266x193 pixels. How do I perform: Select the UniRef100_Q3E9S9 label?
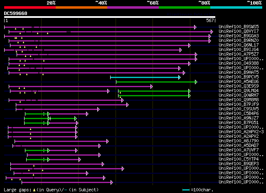[239, 86]
